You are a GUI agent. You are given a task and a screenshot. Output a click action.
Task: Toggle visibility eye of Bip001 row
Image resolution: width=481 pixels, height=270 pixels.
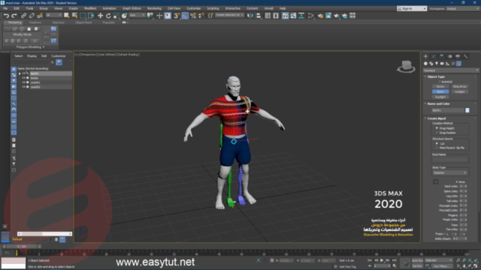coord(23,73)
